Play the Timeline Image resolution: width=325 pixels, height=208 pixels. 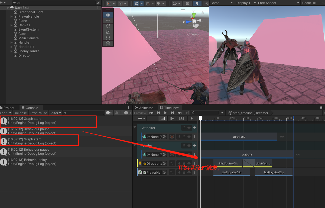(x=165, y=113)
